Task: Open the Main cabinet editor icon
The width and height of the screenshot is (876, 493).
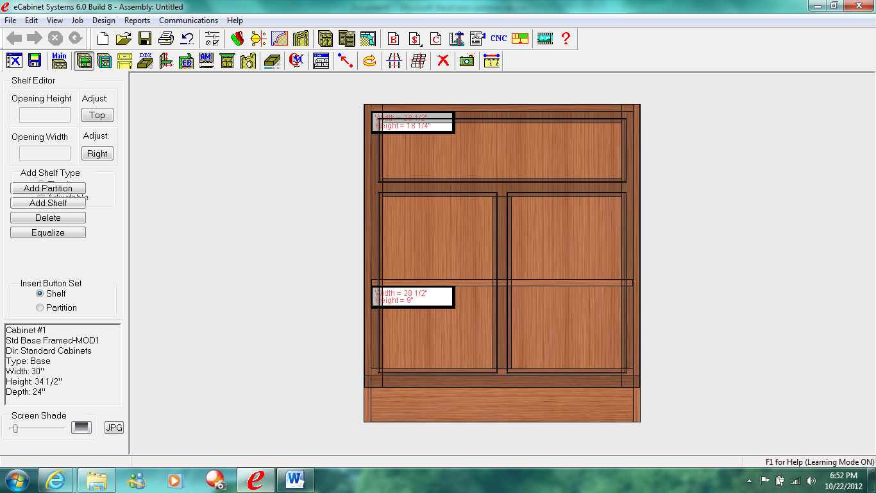Action: [x=59, y=61]
